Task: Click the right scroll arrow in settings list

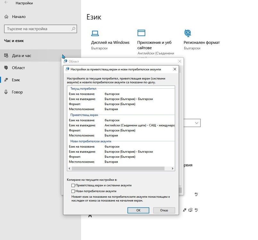Action: tap(173, 168)
